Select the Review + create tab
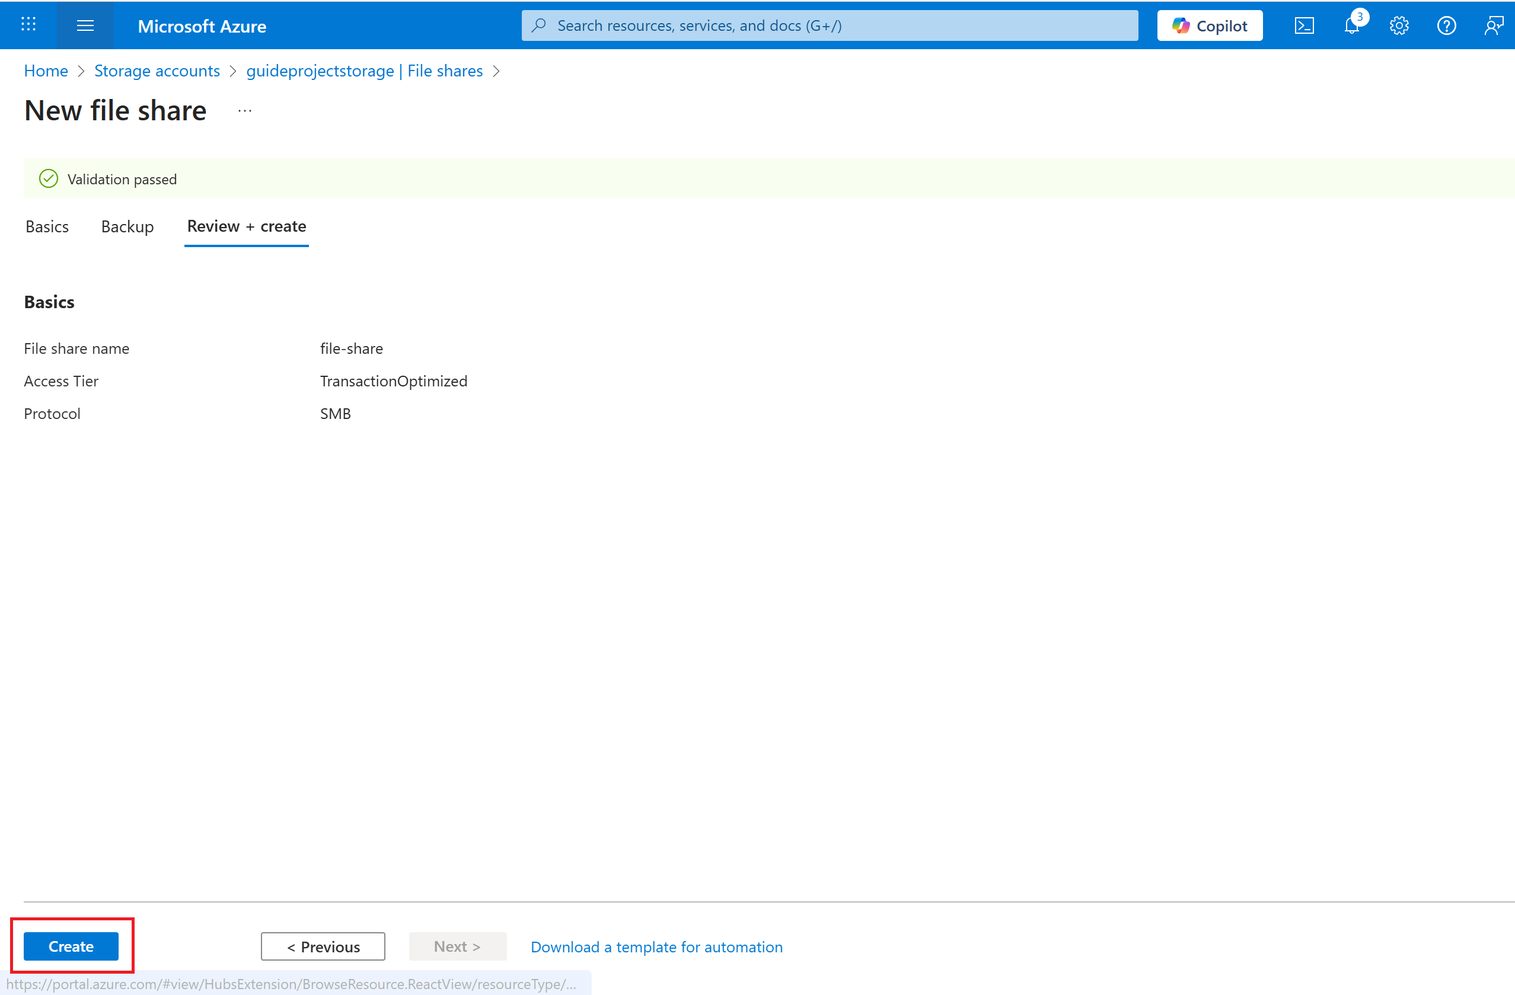The width and height of the screenshot is (1515, 995). [246, 226]
